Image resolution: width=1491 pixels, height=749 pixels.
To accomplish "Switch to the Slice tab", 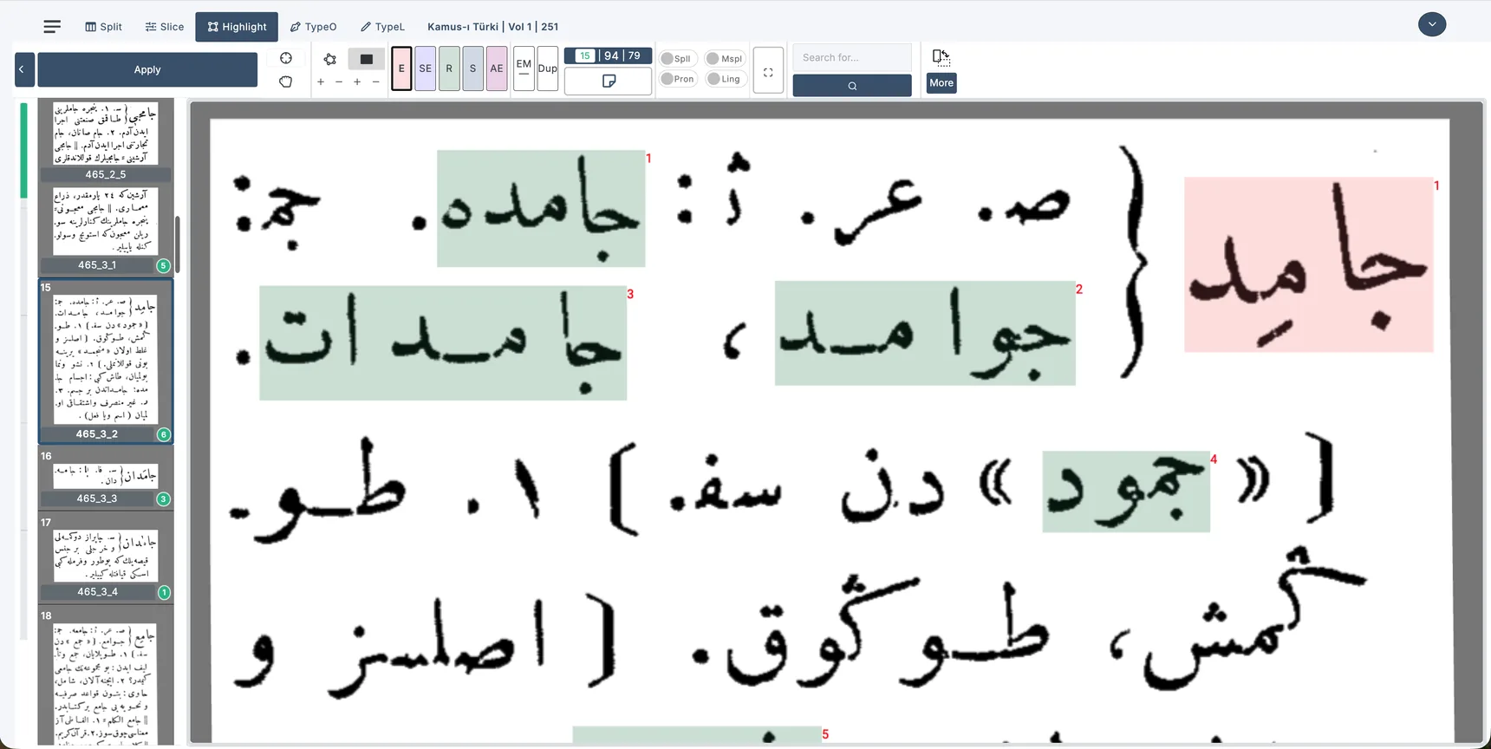I will click(165, 27).
